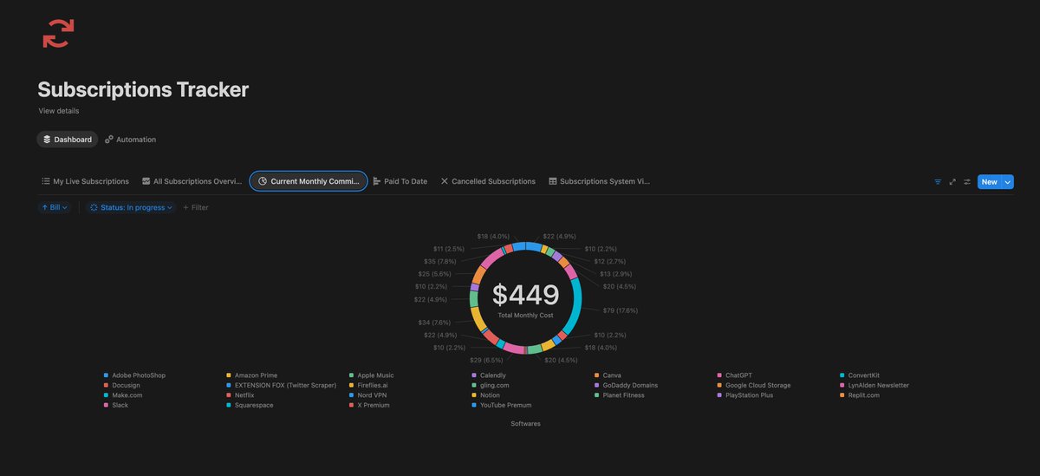The height and width of the screenshot is (476, 1040).
Task: Open the Bill sort dropdown
Action: 54,207
